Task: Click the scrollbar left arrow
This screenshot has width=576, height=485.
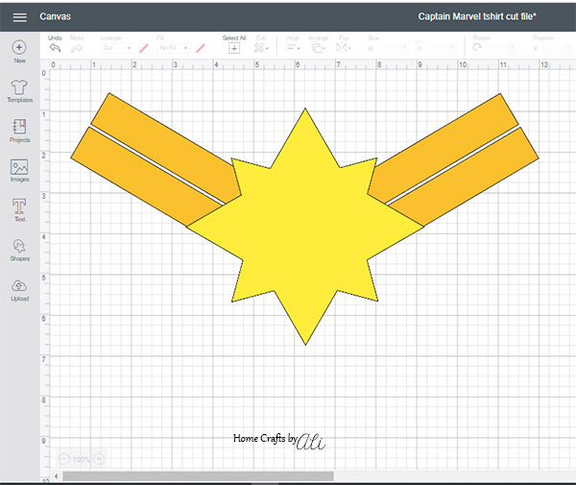Action: coord(56,476)
